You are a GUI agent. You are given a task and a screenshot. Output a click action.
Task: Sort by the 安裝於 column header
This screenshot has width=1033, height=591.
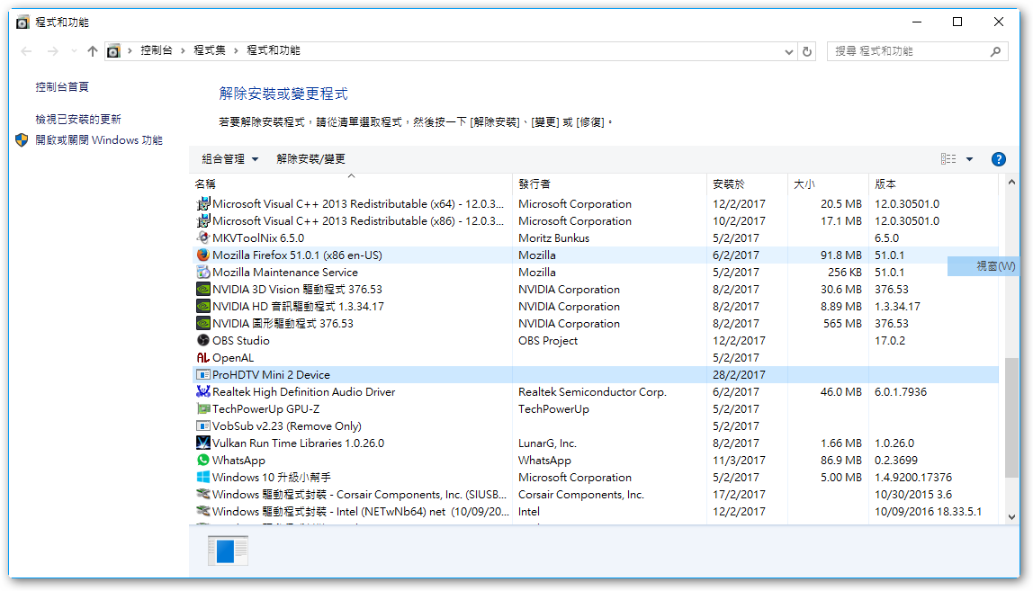[747, 184]
